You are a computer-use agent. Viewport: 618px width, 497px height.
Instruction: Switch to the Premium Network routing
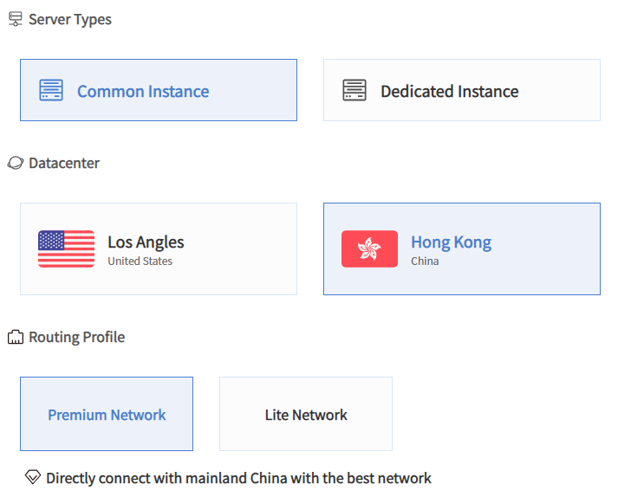(x=107, y=414)
